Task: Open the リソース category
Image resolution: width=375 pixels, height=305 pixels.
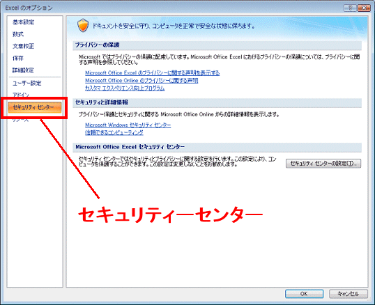Action: [x=21, y=120]
